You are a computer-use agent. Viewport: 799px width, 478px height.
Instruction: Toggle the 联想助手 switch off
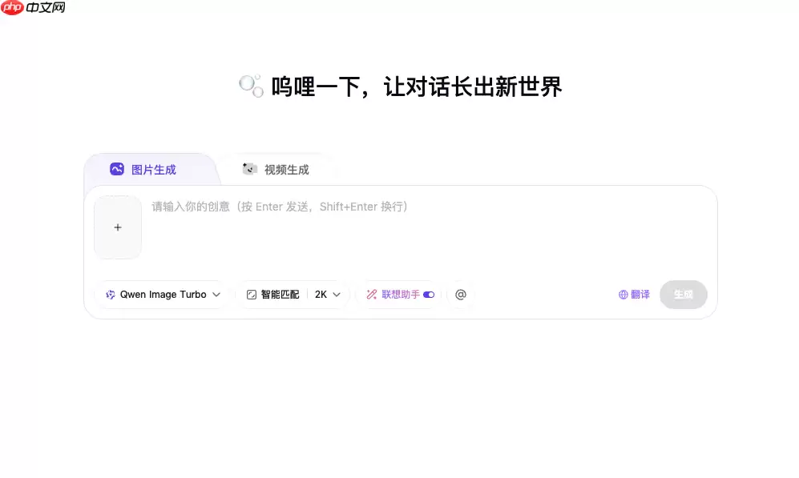pos(429,295)
